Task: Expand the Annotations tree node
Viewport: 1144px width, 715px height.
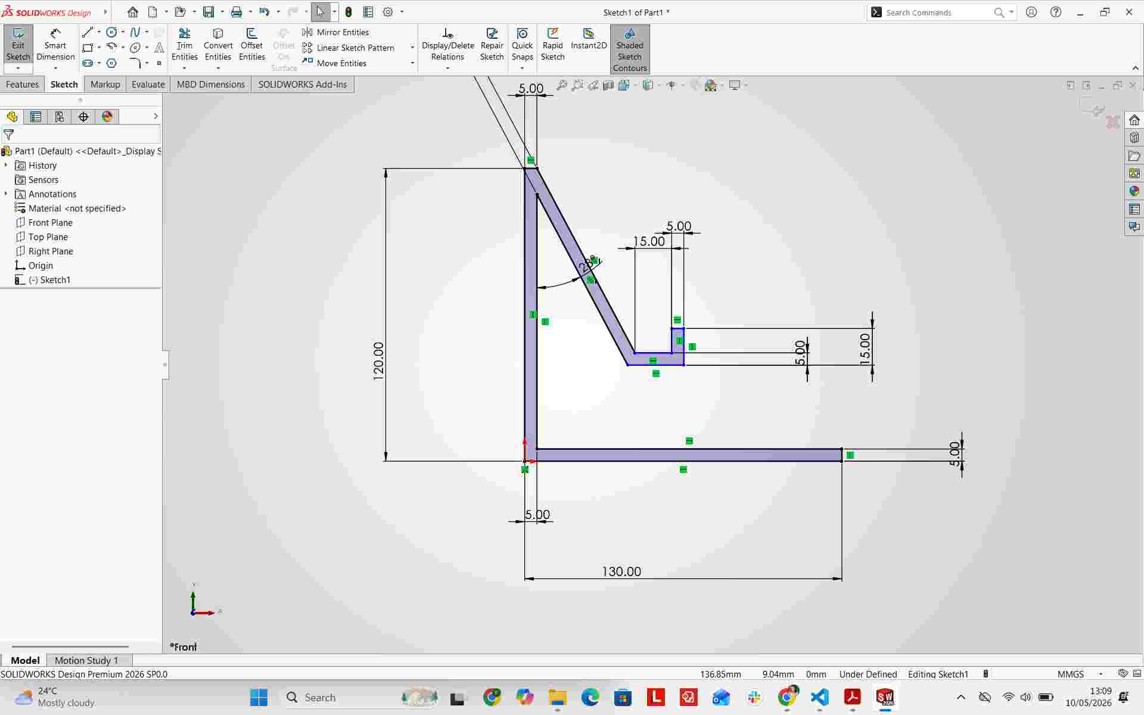Action: tap(6, 194)
